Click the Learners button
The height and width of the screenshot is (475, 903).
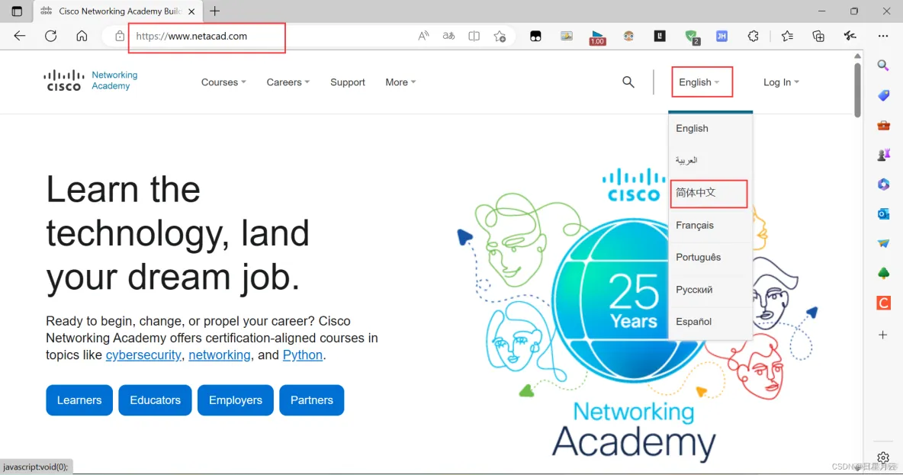79,400
